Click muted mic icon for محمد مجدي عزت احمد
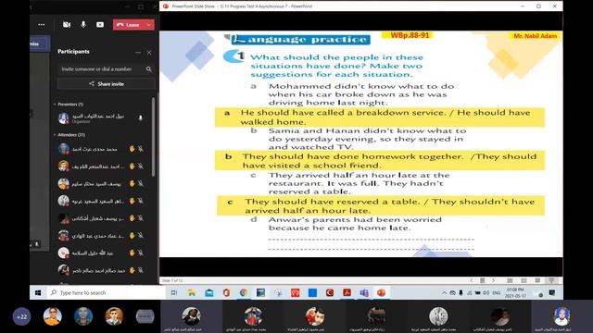Image resolution: width=593 pixels, height=333 pixels. 141,149
